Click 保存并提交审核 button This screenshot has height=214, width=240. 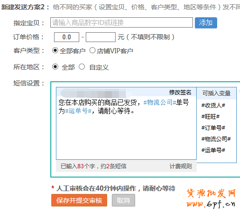(x=79, y=200)
